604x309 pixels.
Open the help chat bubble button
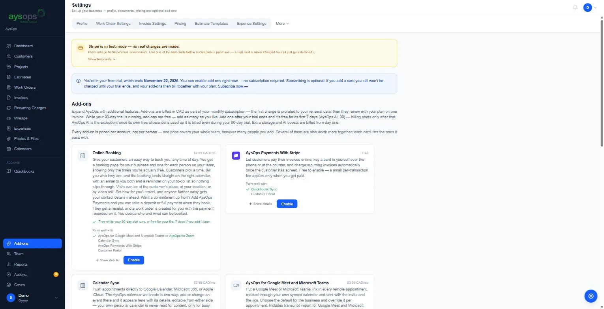591,296
